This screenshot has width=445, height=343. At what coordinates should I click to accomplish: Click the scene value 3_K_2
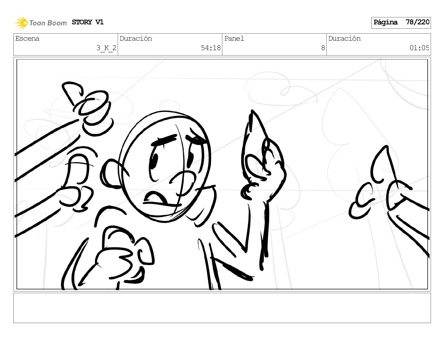coord(106,48)
